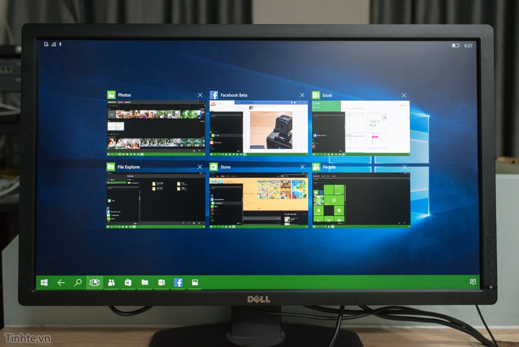The image size is (519, 347).
Task: Open the Photos icon on the taskbar
Action: 195,283
